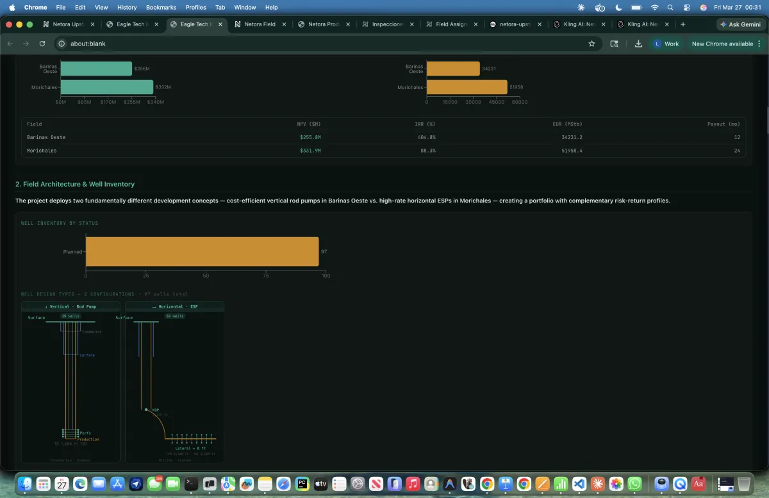Image resolution: width=769 pixels, height=498 pixels.
Task: Open the tab search icon in toolbar
Action: tap(614, 44)
